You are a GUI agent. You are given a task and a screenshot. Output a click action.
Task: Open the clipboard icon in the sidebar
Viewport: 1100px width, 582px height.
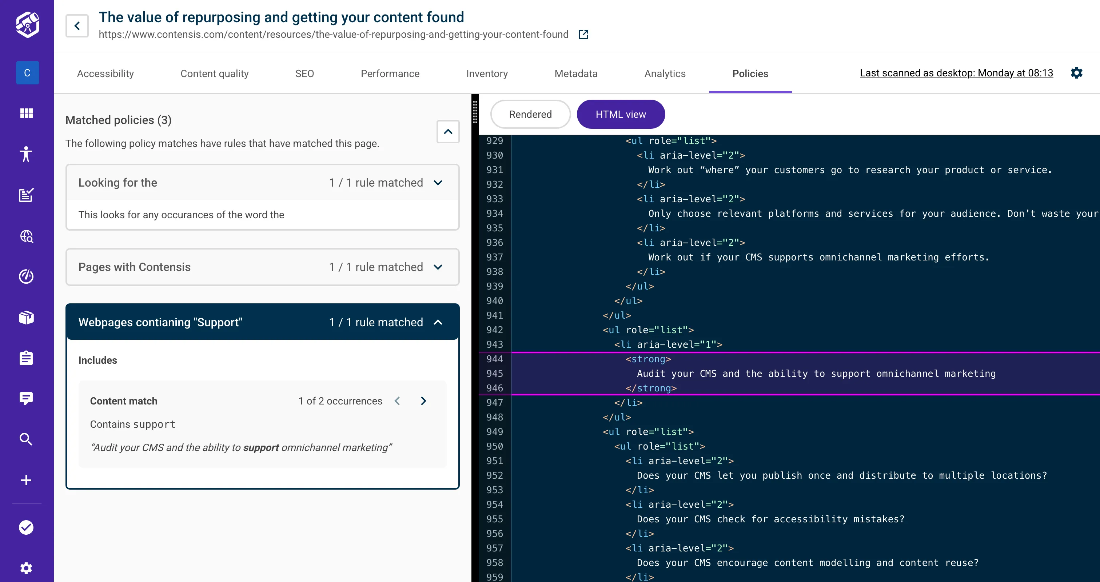point(27,358)
